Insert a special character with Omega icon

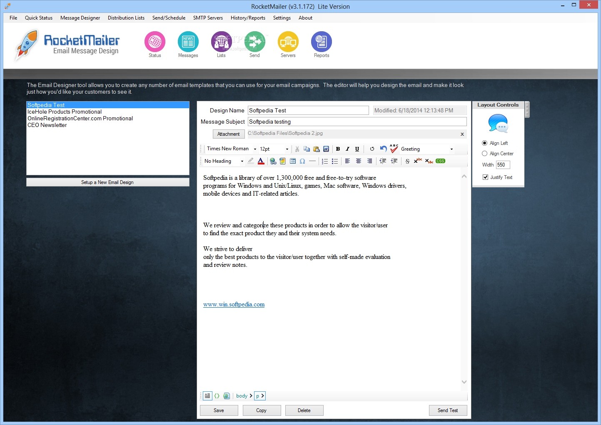pos(302,161)
